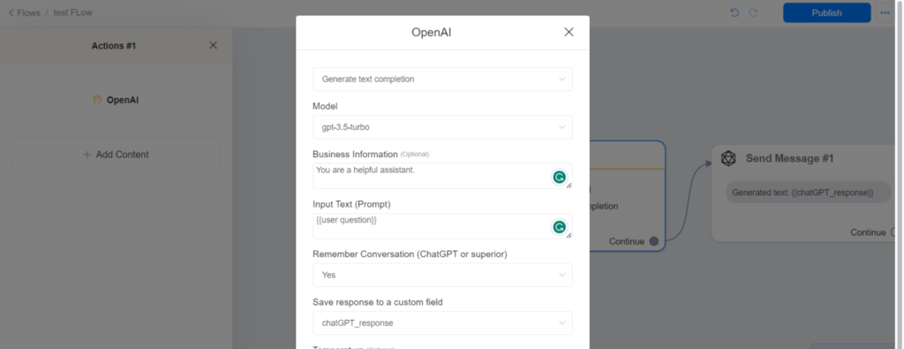Click the Input Text prompt field
The image size is (904, 349).
pos(442,226)
